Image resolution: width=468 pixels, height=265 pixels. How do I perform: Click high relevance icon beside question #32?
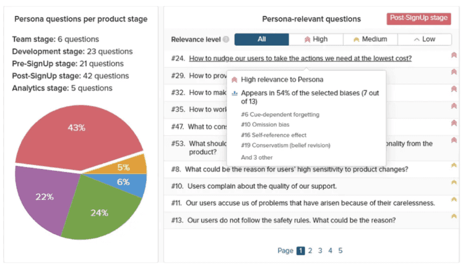[455, 89]
